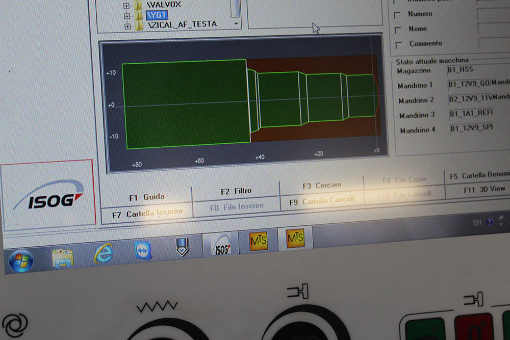The height and width of the screenshot is (340, 510).
Task: Click F3 Cercare search button
Action: point(322,186)
